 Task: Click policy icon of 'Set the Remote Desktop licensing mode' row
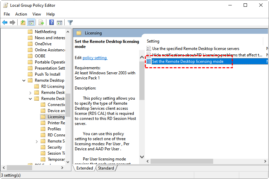click(x=149, y=61)
